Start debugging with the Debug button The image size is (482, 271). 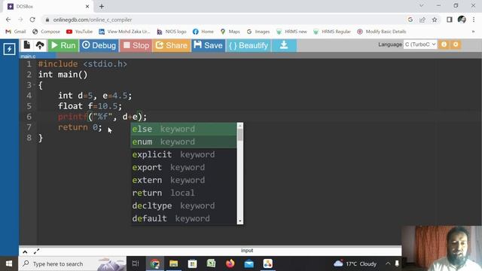coord(99,45)
